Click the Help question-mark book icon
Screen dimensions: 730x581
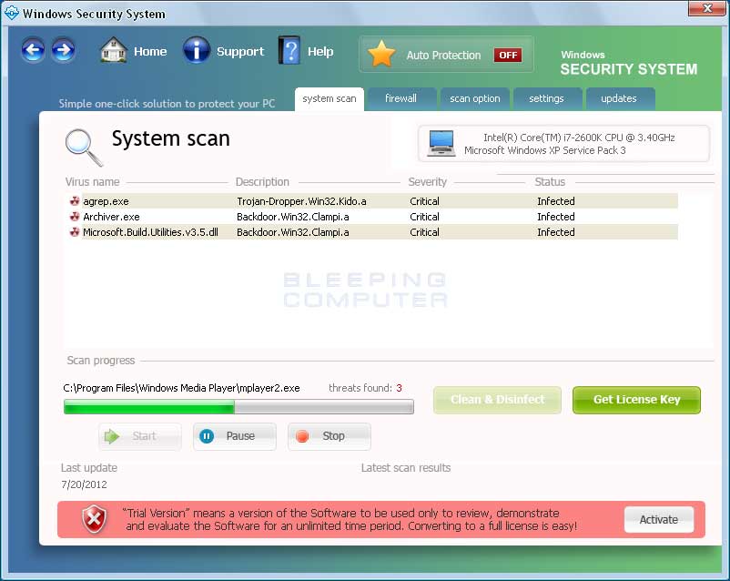(289, 50)
